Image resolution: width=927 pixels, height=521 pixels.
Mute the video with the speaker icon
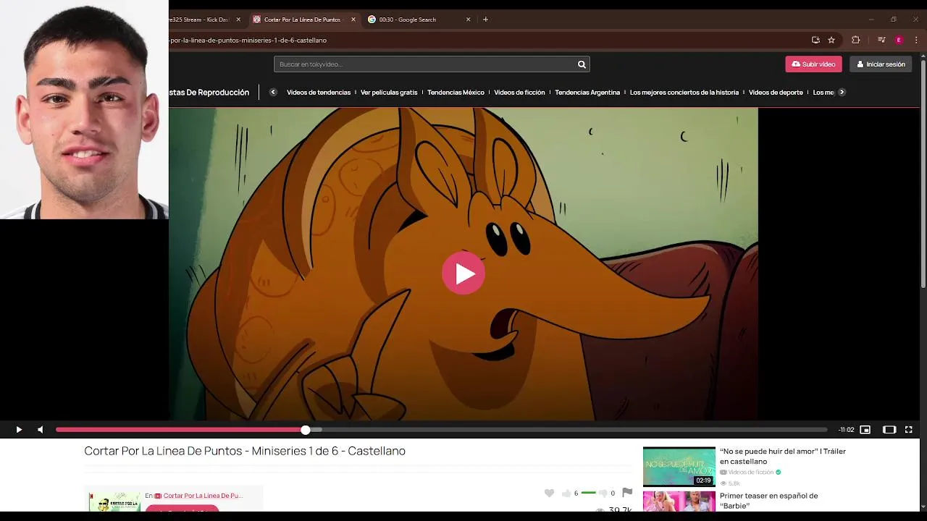tap(41, 430)
